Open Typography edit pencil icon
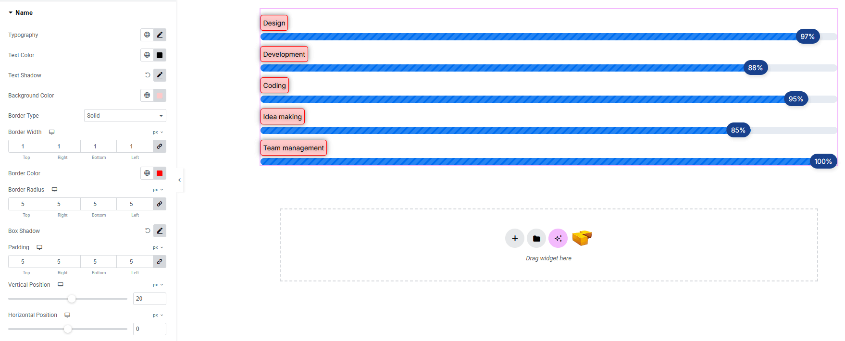 click(160, 35)
